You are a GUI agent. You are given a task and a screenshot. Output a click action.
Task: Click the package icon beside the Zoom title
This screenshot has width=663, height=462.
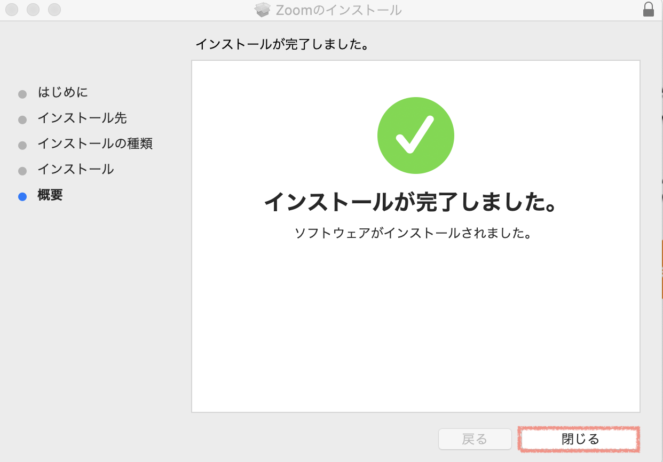(263, 10)
